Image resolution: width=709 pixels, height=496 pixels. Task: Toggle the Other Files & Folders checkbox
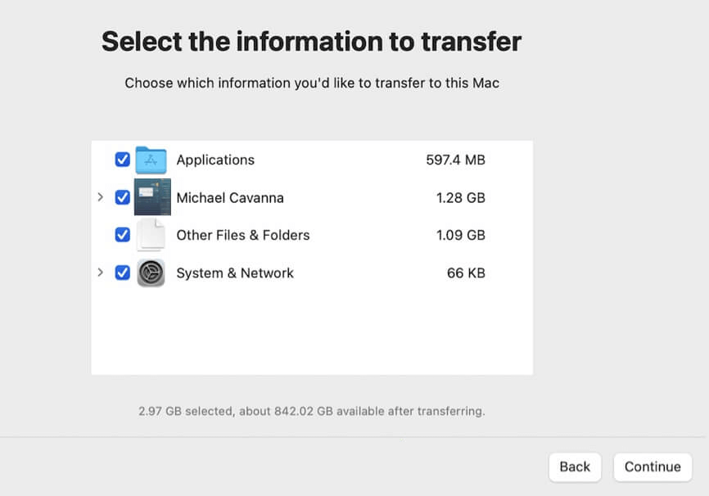(123, 235)
